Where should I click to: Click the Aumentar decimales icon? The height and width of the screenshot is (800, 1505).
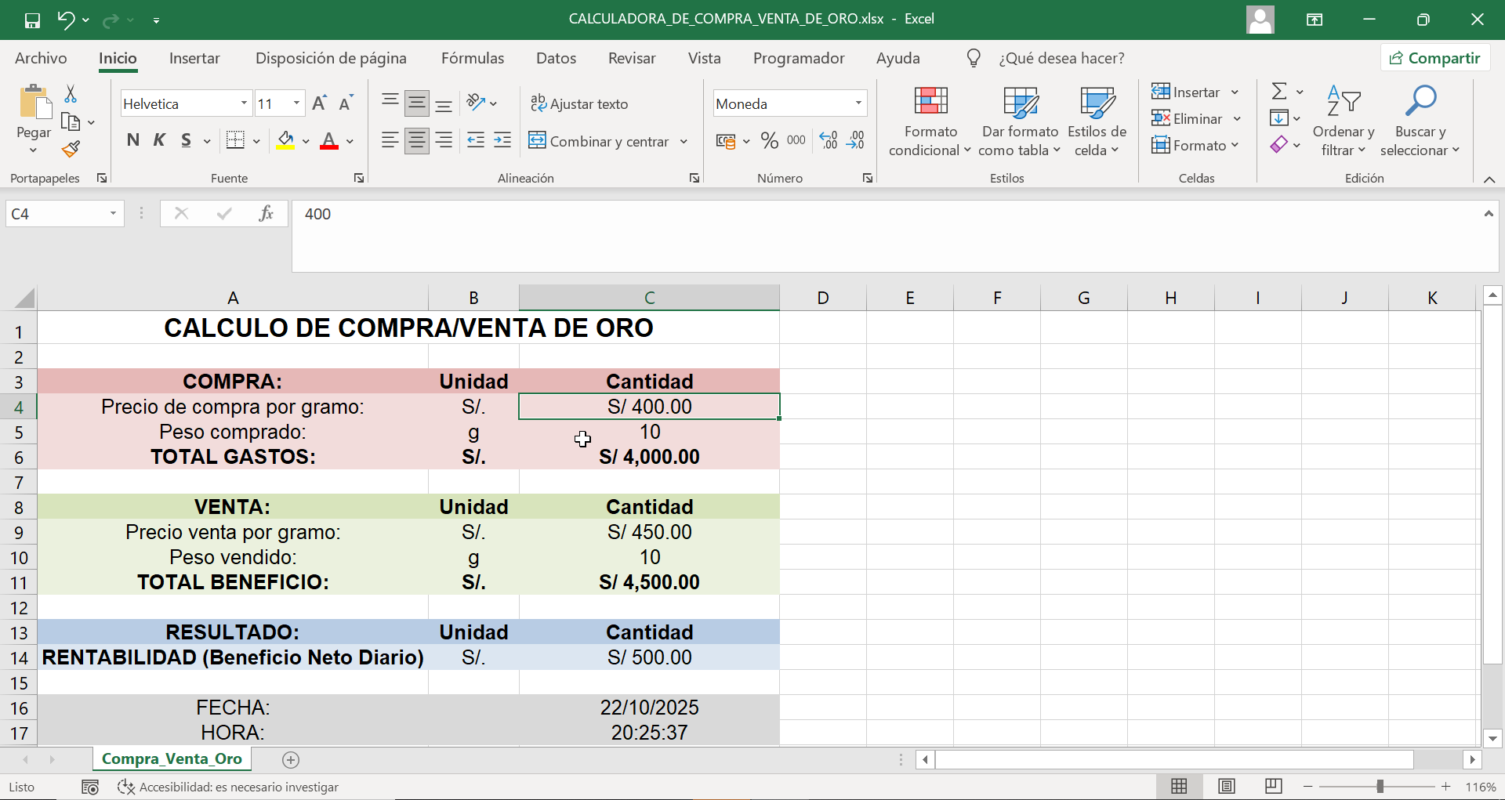pyautogui.click(x=828, y=140)
